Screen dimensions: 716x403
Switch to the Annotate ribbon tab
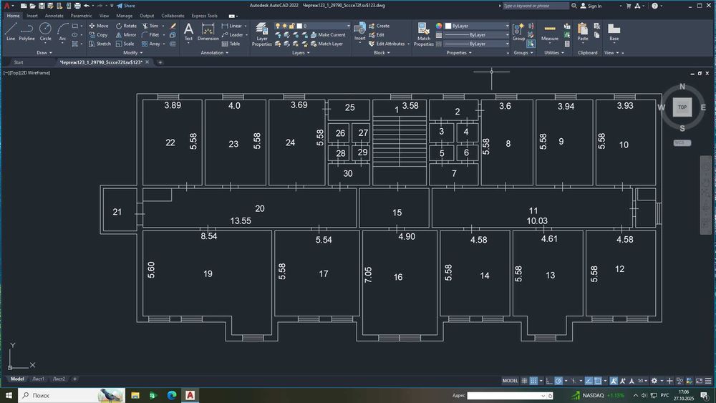pyautogui.click(x=54, y=15)
